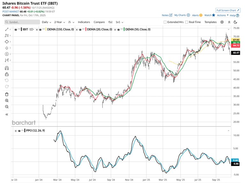This screenshot has height=183, width=245.
Task: Focus the Symbol search field
Action: 22,22
